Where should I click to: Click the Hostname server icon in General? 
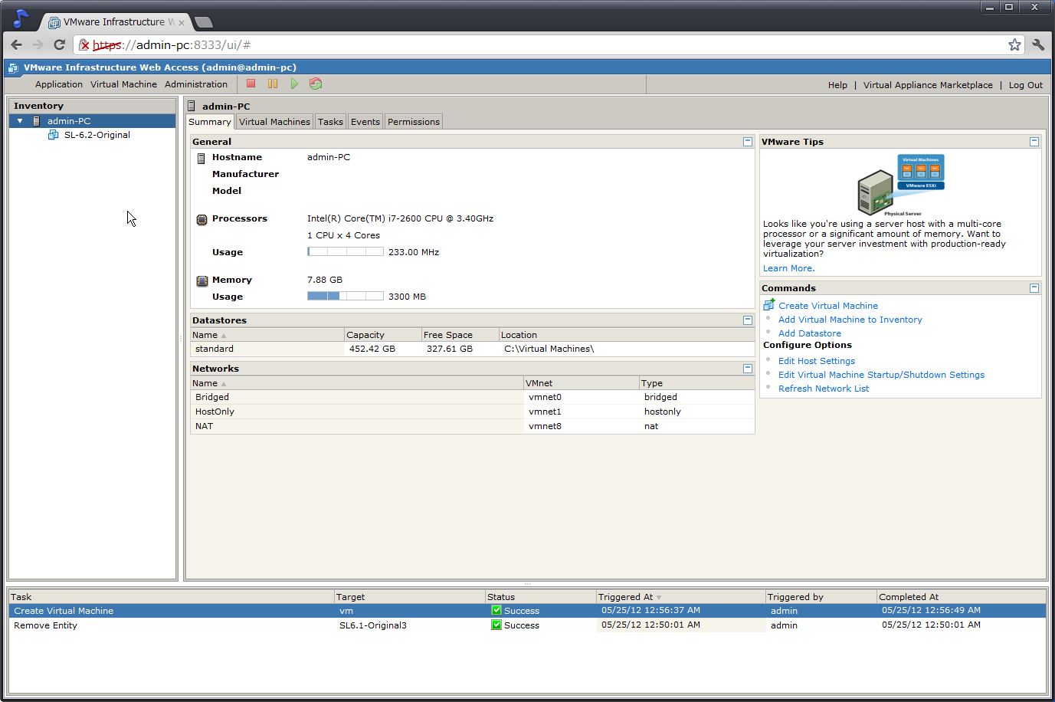(x=201, y=158)
